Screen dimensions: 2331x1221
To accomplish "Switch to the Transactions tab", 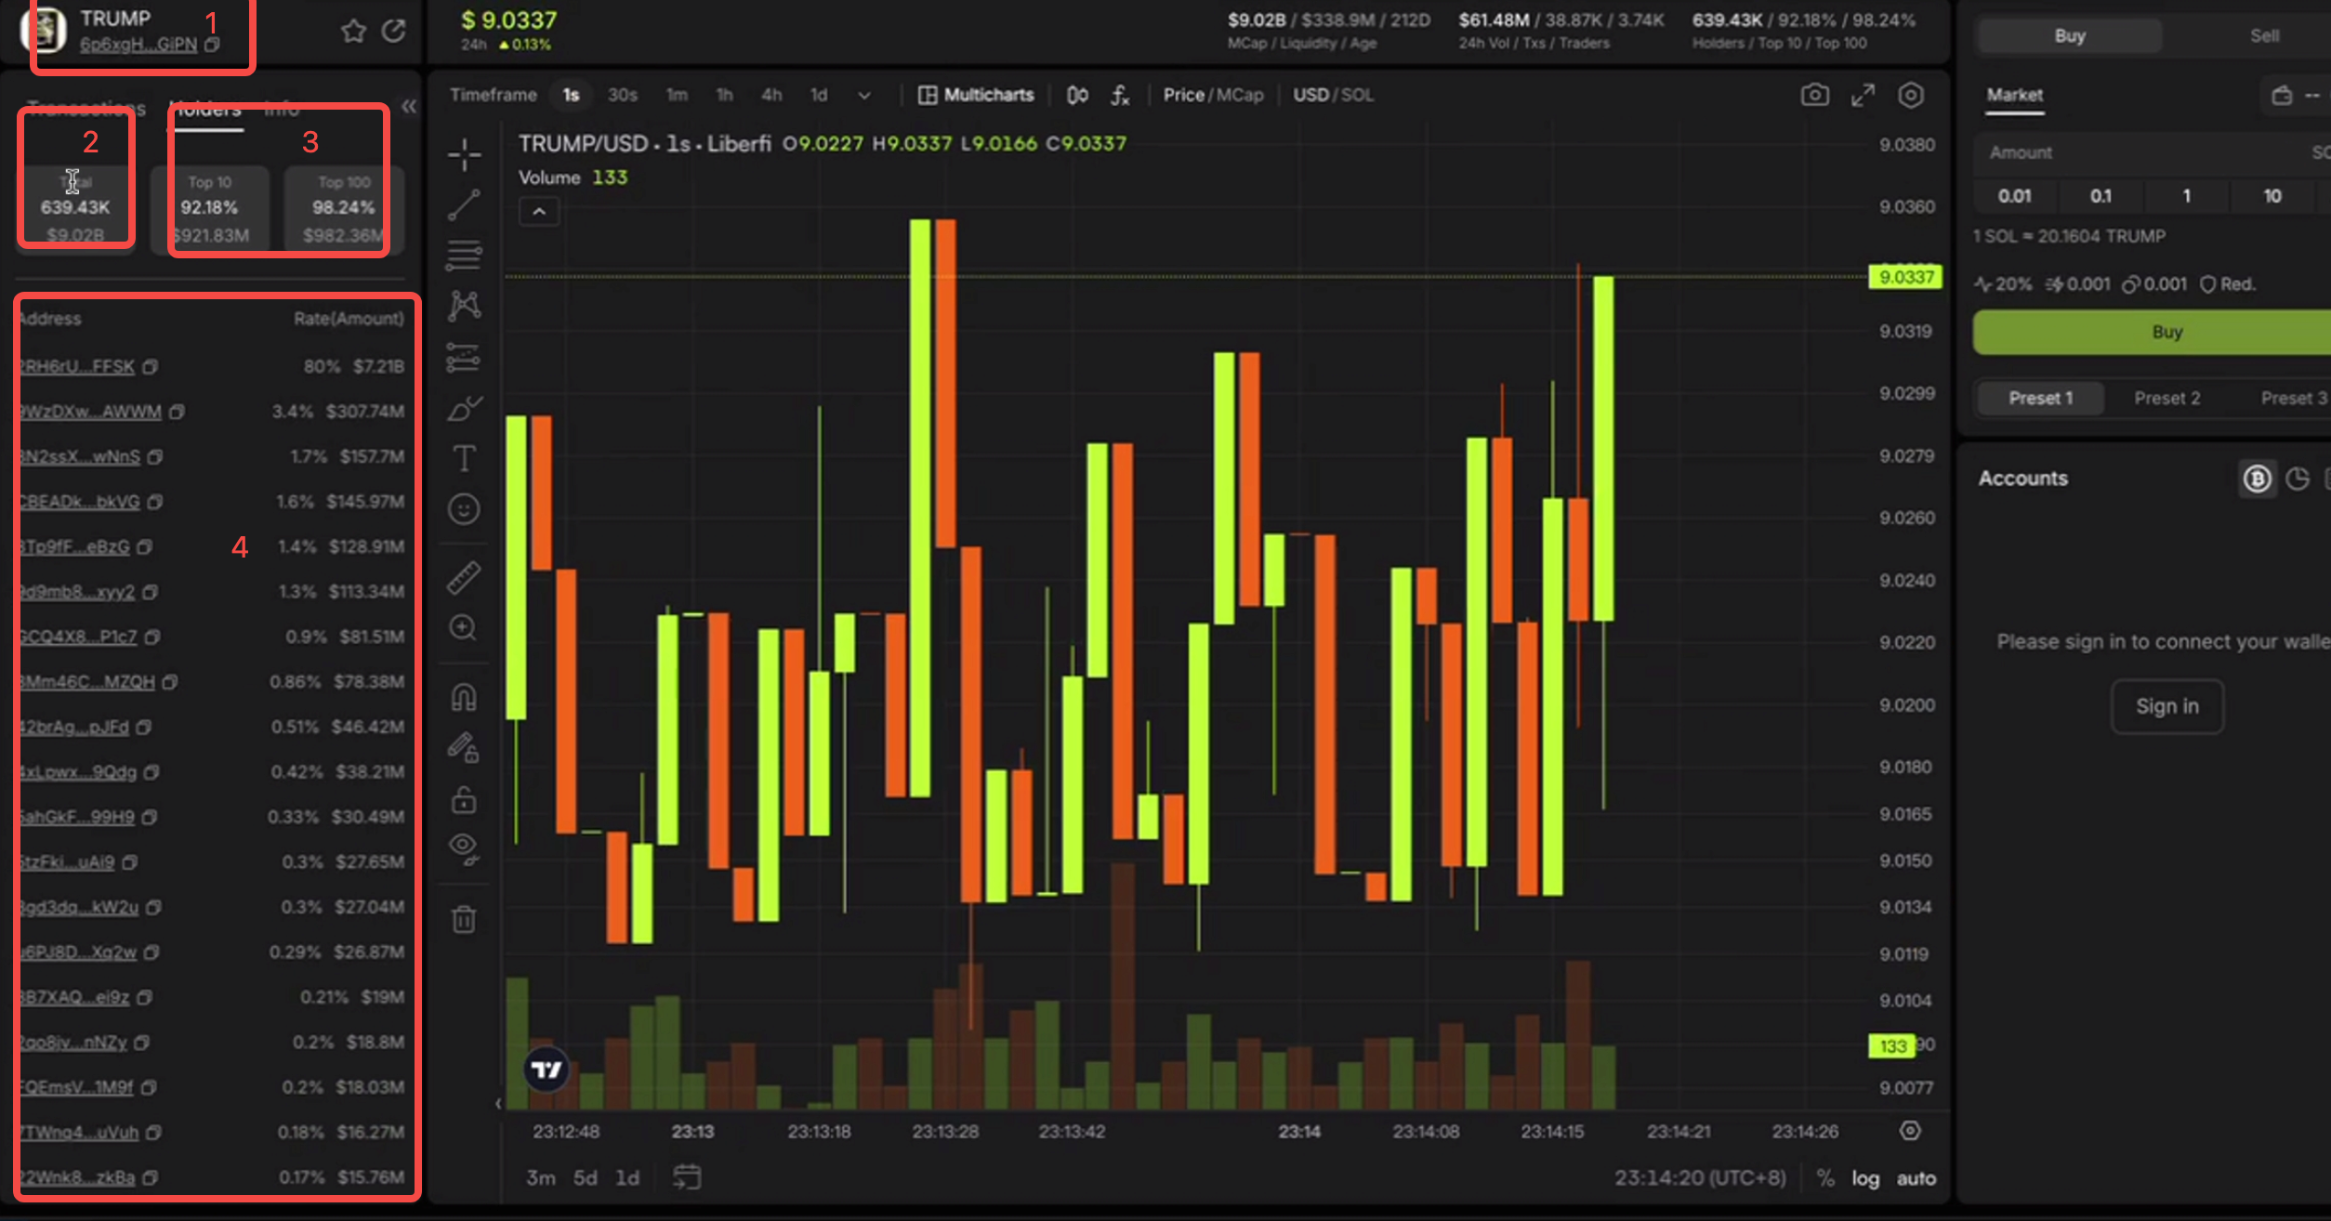I will [x=82, y=108].
